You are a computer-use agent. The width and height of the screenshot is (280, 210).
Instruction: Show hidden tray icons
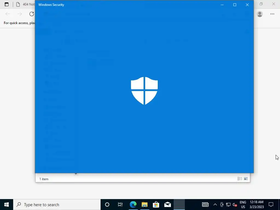(215, 205)
